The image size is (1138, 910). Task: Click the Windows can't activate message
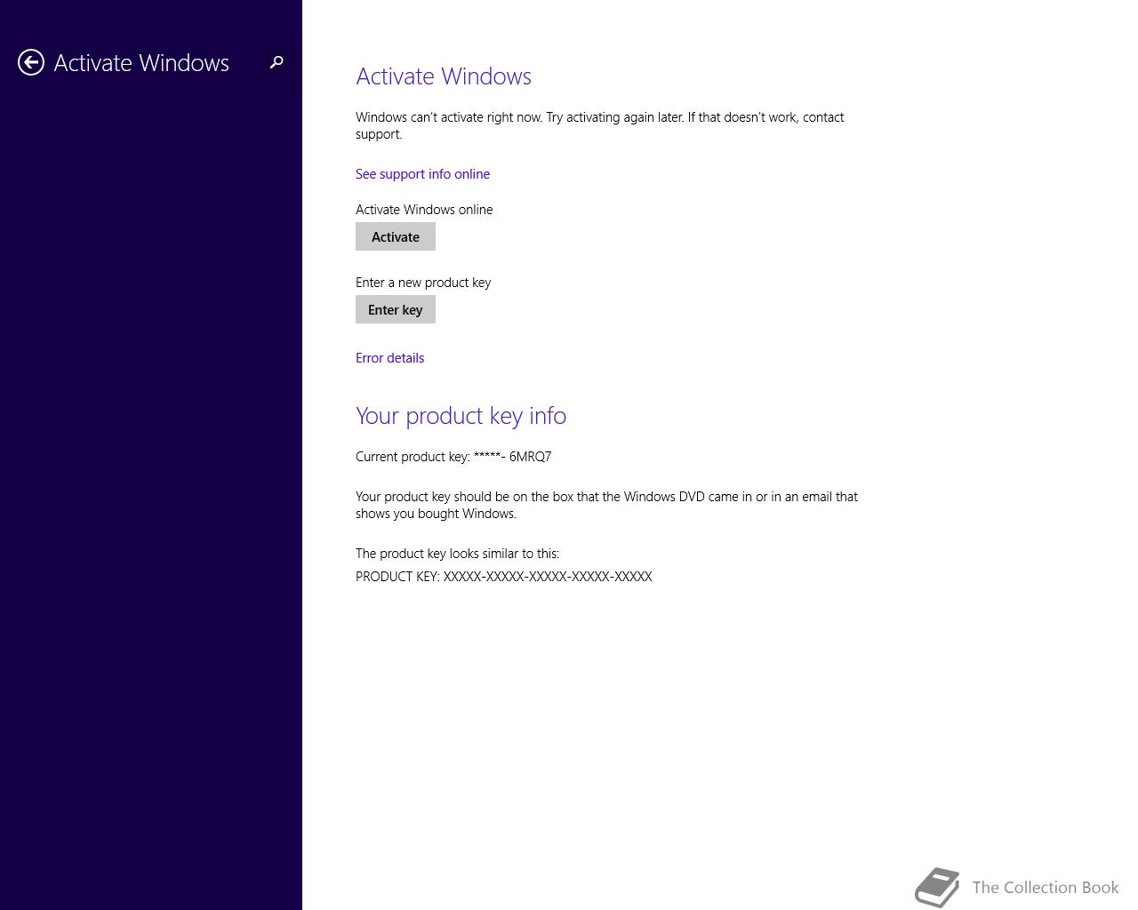coord(600,125)
